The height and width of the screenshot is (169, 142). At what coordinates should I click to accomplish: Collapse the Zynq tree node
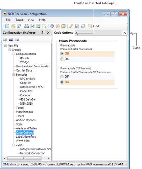14,145
